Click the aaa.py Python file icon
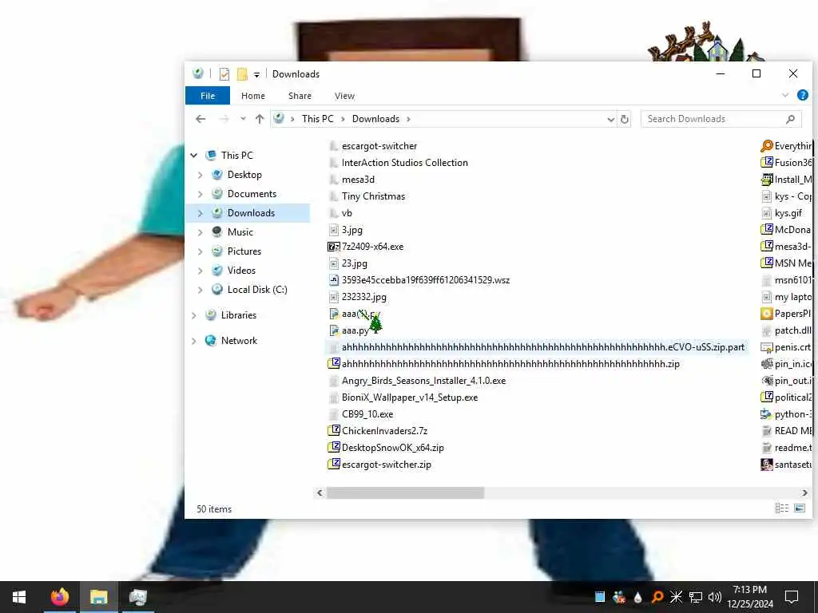The width and height of the screenshot is (818, 613). coord(334,330)
